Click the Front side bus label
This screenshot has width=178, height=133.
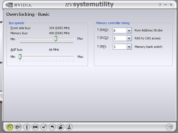tap(21, 28)
